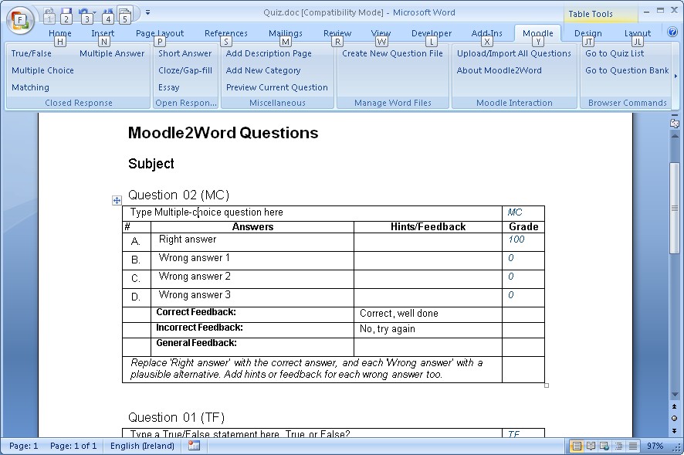Open the Page Layout ribbon tab
This screenshot has height=455, width=684.
[160, 33]
